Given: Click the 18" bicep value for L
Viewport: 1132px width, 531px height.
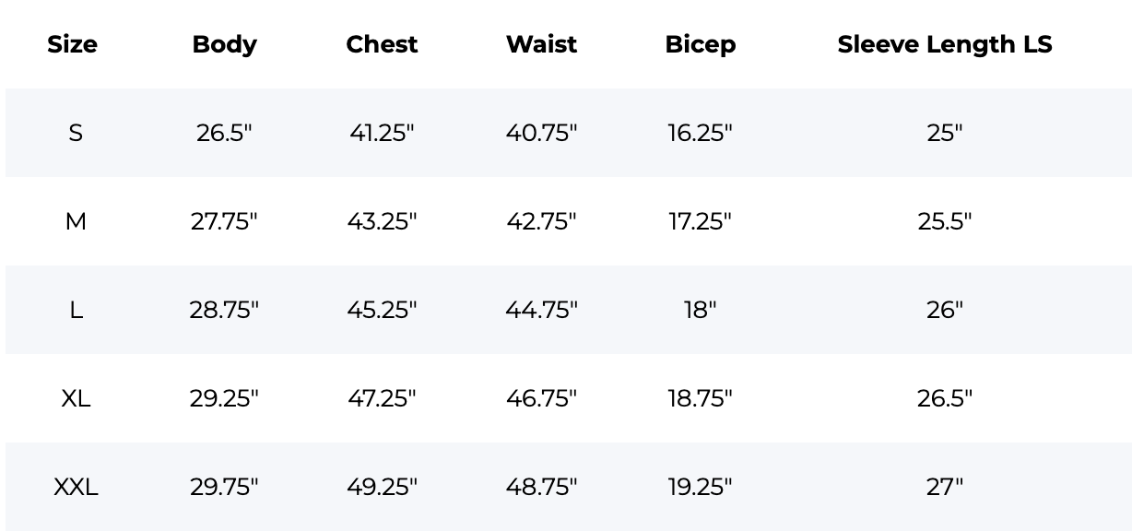Looking at the screenshot, I should (x=700, y=310).
